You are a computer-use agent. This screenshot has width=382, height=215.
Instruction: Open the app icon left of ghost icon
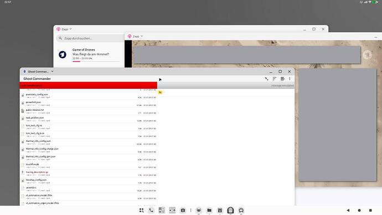point(220,211)
